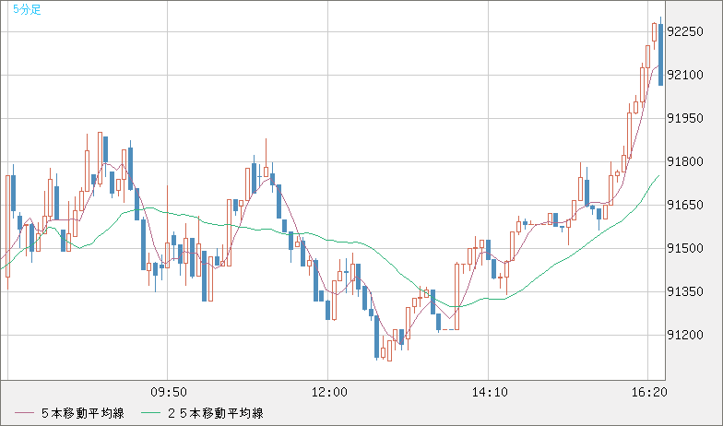
Task: Click the 5本移動平均線 legend entry
Action: [70, 413]
